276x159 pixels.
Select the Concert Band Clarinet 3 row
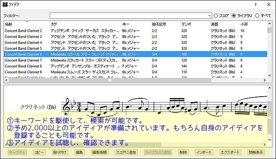tap(135, 37)
